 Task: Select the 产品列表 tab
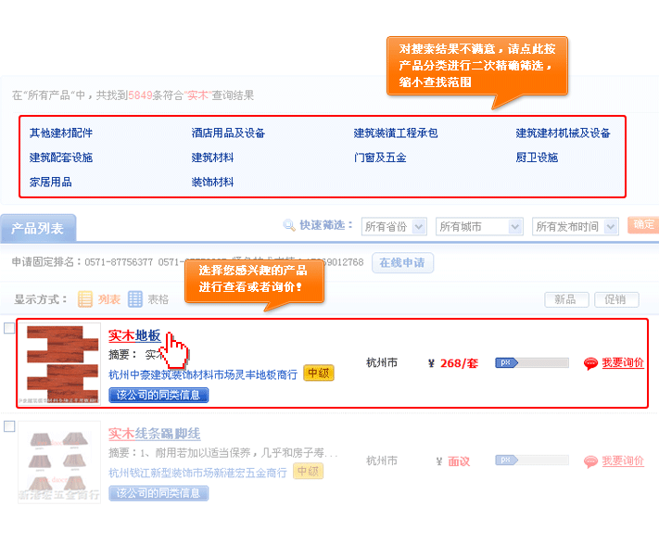click(x=38, y=228)
